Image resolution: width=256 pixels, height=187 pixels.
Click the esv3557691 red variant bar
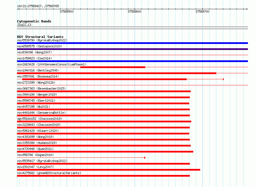tap(104, 79)
